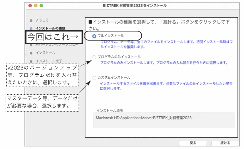This screenshot has height=149, width=244.
Task: Select the フルインストール radio button
Action: tap(94, 36)
